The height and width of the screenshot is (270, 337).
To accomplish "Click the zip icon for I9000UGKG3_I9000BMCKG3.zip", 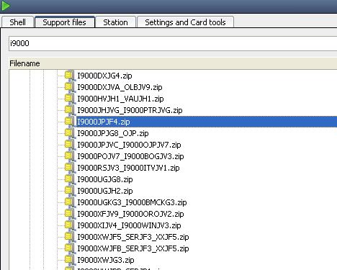I will 69,202.
